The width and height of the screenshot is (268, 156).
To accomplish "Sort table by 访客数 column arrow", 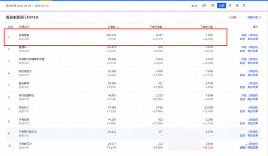I will pos(118,27).
